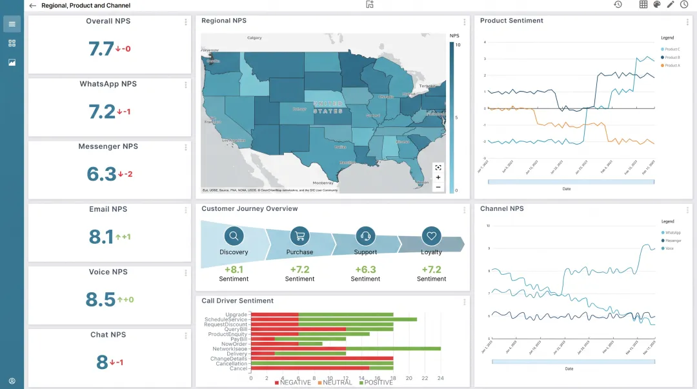
Task: Toggle Product C in Product Sentiment legend
Action: coord(671,49)
